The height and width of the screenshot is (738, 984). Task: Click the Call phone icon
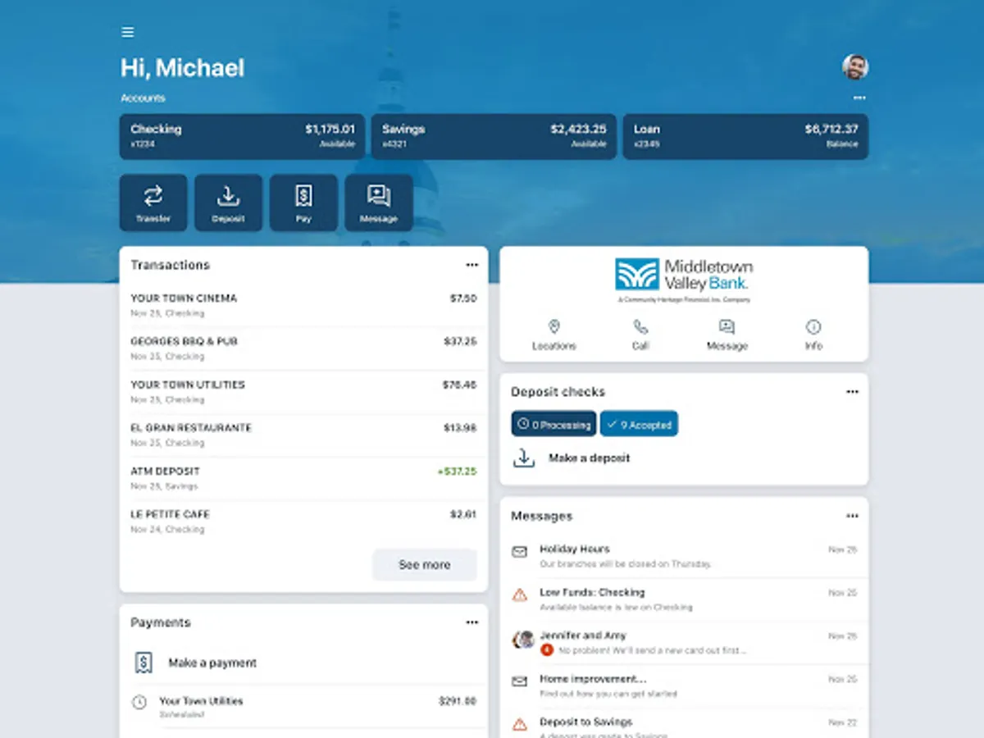coord(640,326)
